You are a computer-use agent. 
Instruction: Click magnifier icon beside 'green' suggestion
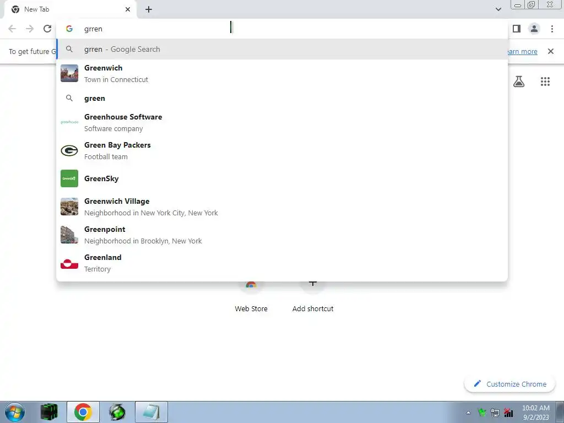(x=69, y=98)
